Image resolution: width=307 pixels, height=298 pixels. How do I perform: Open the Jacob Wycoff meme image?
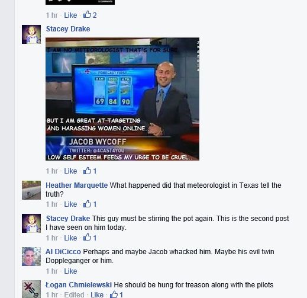tap(122, 99)
